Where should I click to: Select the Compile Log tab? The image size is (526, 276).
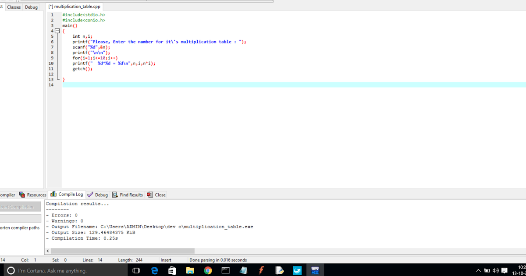click(x=67, y=194)
